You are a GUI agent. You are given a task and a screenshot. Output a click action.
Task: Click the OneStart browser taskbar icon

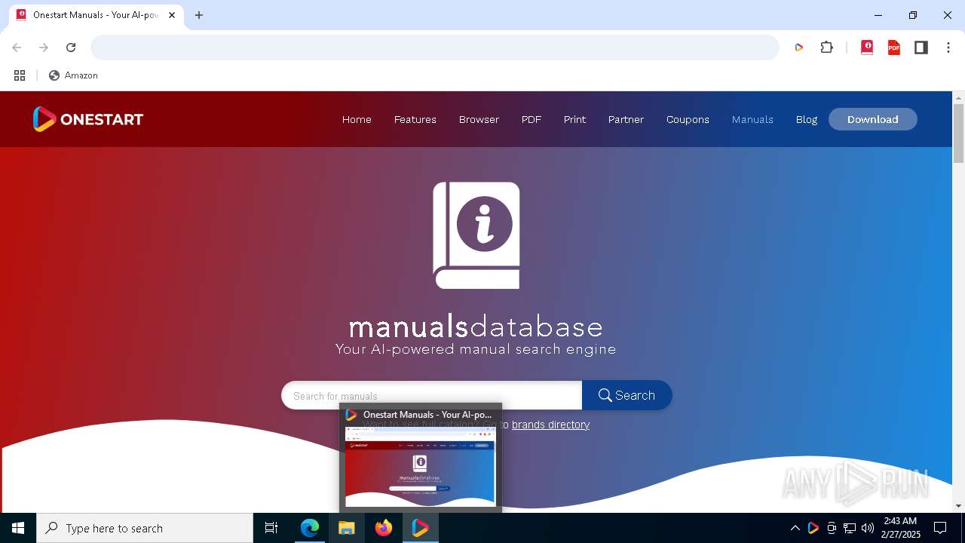(421, 528)
